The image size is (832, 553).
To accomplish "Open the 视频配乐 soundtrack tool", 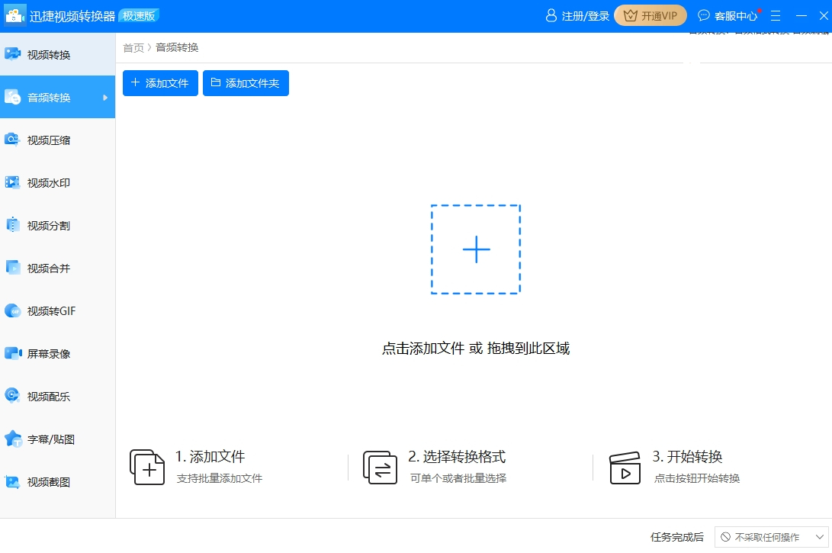I will (46, 396).
